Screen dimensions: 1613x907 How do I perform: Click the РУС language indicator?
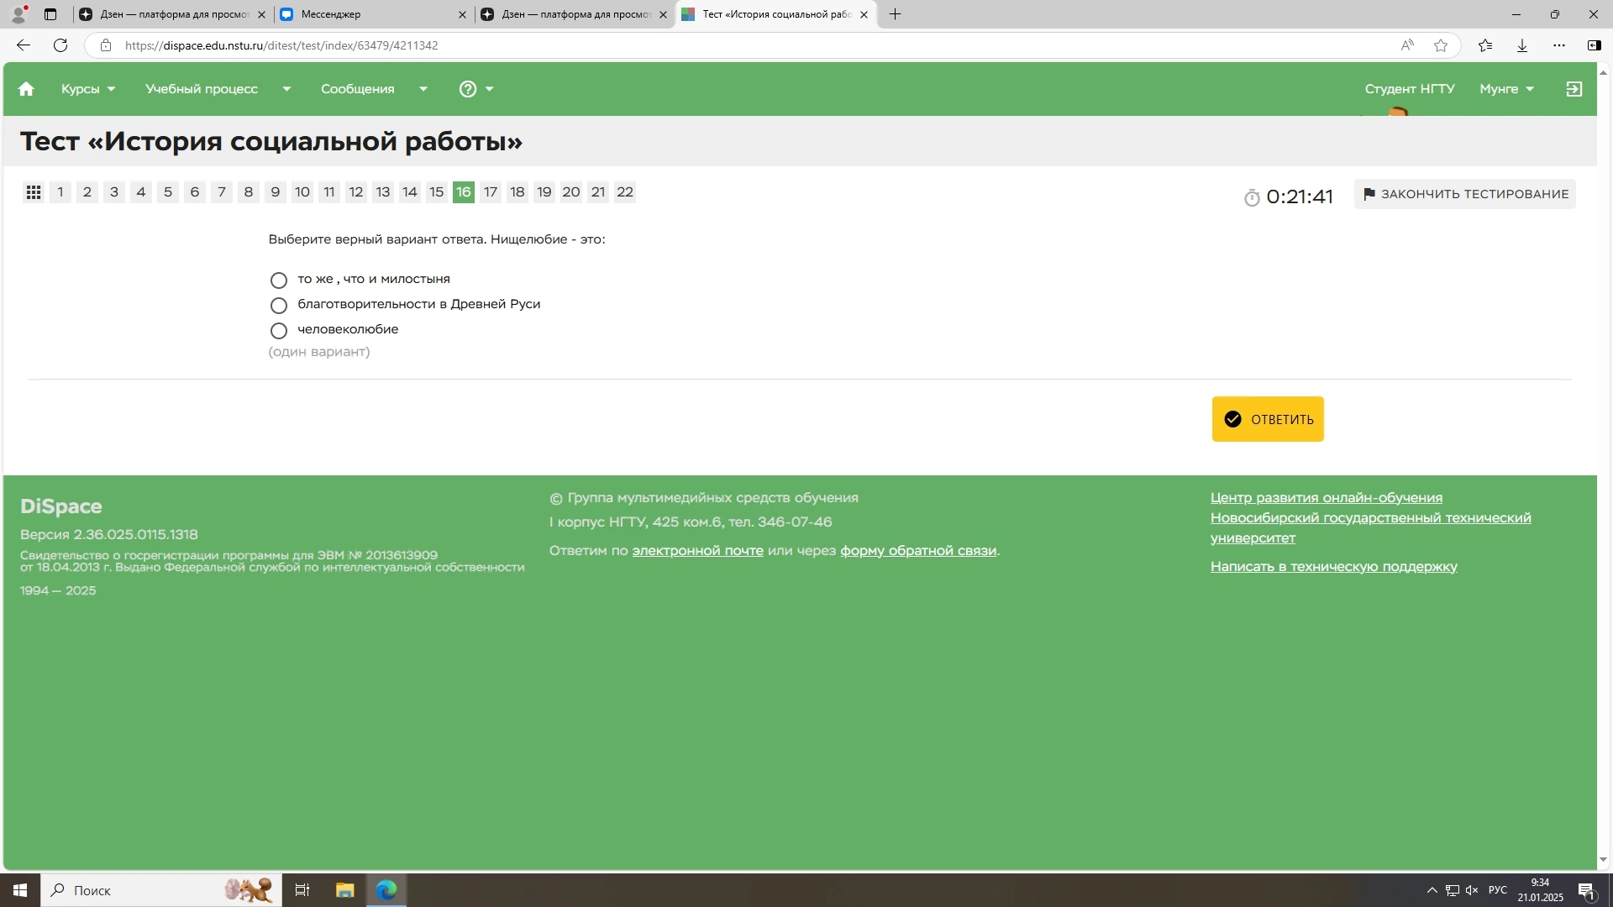click(x=1498, y=890)
